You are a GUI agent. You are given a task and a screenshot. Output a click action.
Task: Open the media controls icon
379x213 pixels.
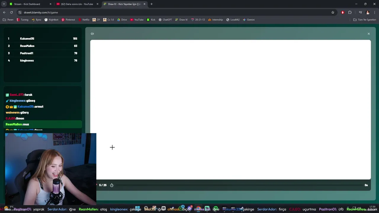(x=360, y=12)
